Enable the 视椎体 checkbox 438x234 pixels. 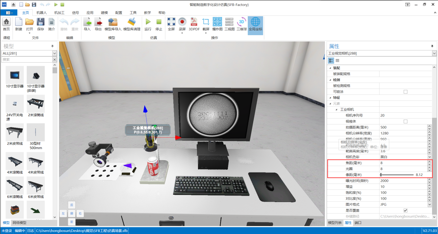click(x=405, y=121)
